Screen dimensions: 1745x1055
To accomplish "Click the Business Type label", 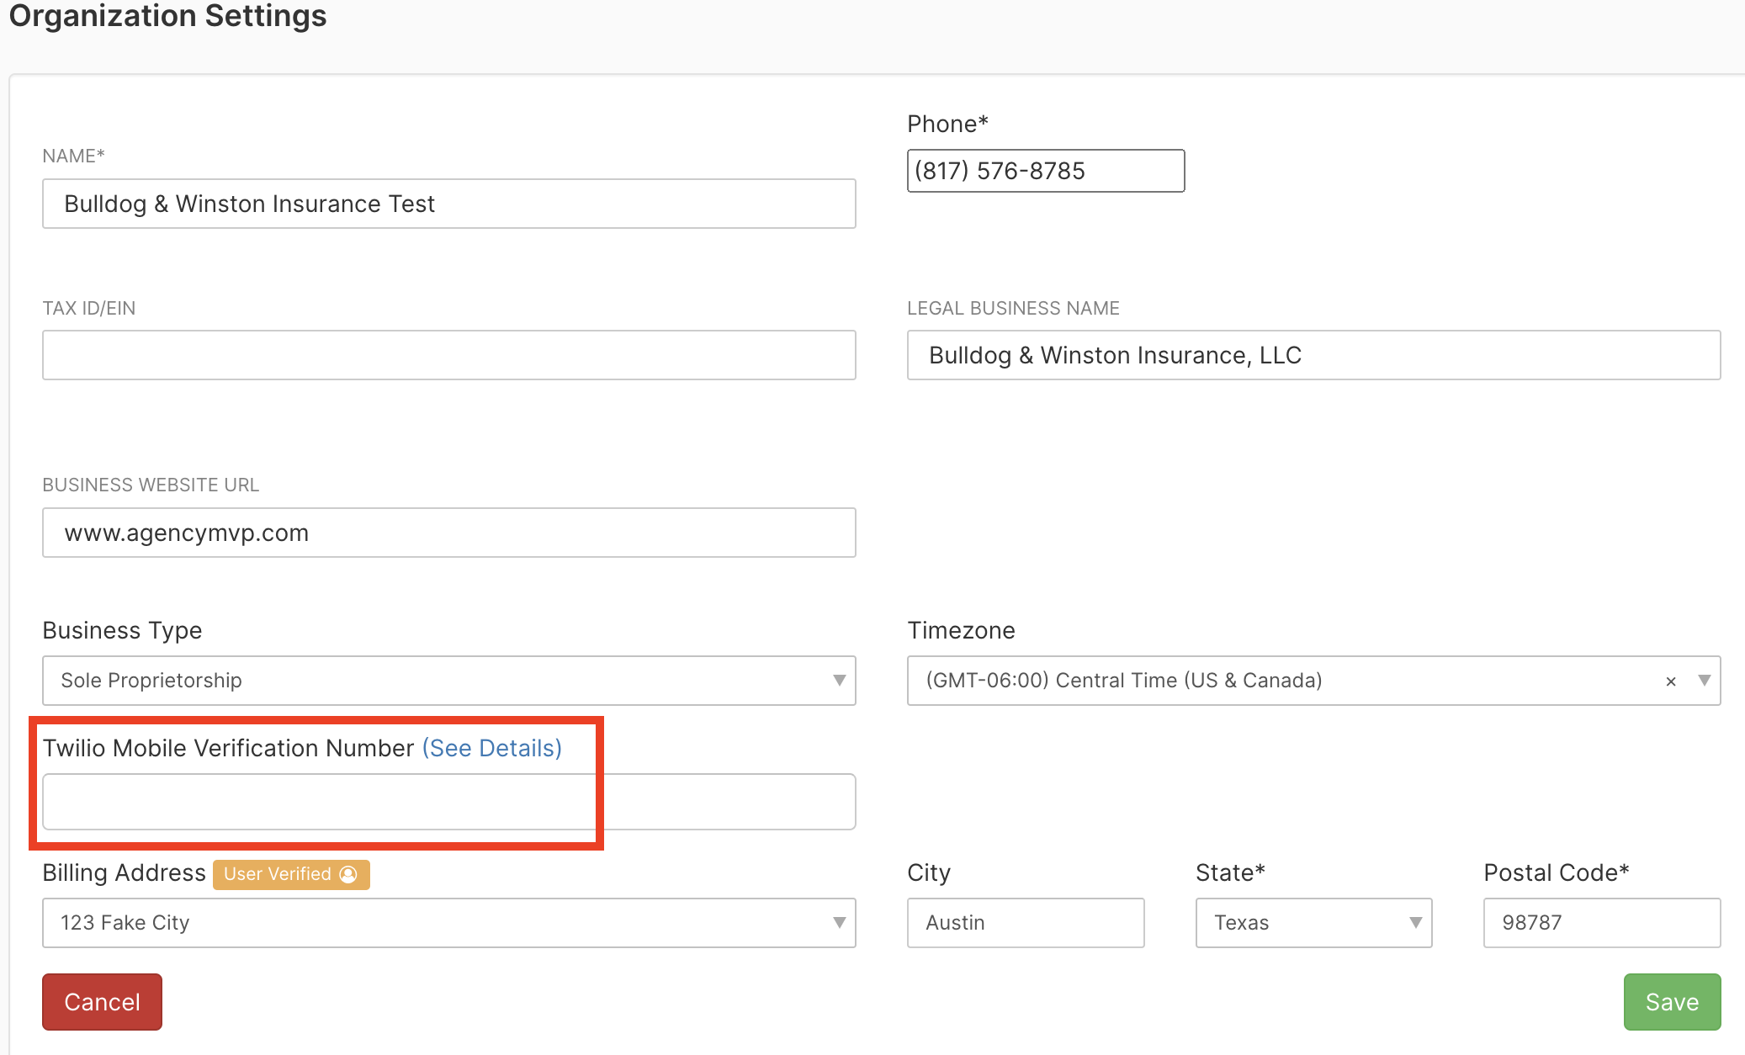I will pyautogui.click(x=122, y=630).
